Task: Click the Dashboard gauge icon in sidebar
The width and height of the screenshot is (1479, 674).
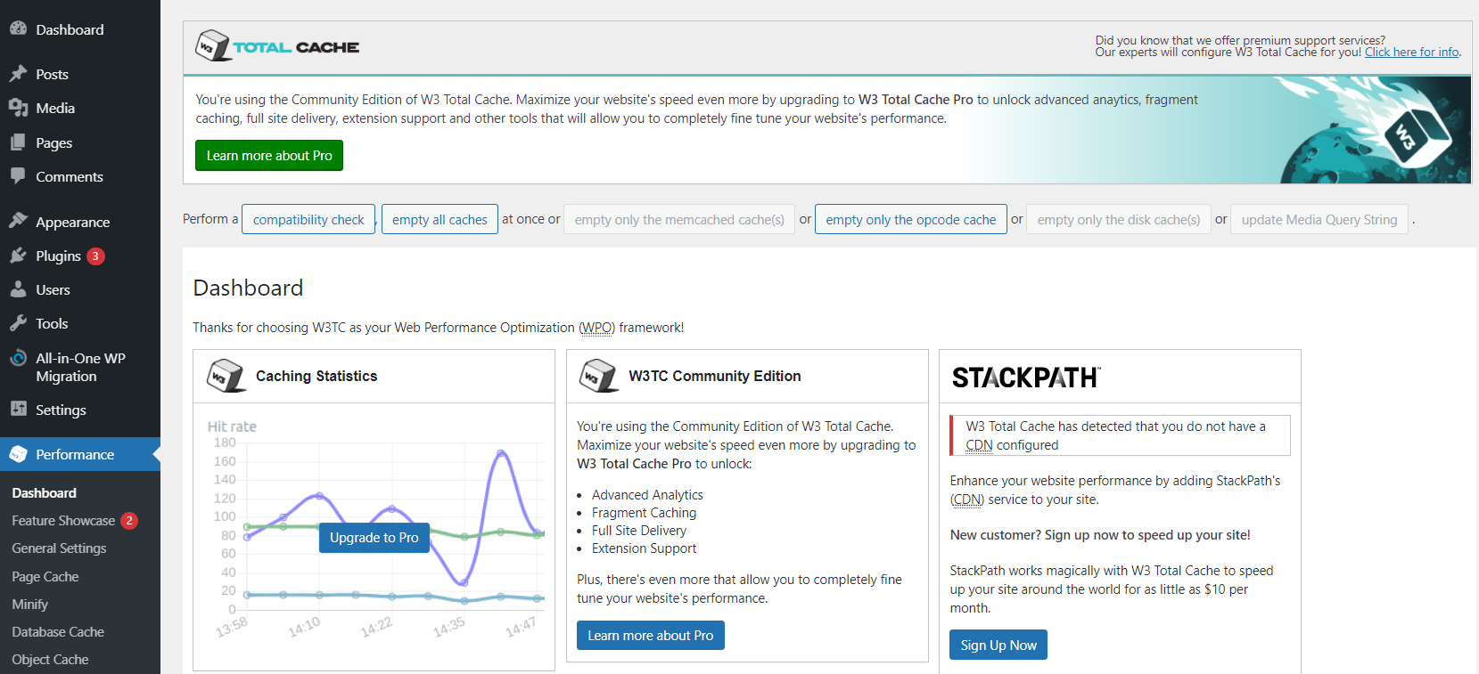Action: (x=18, y=29)
